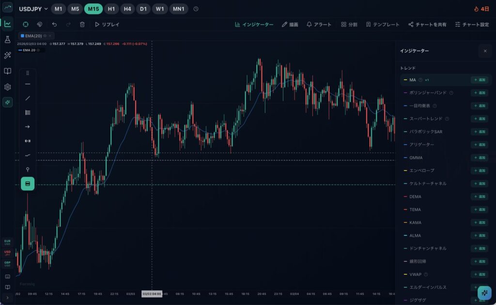Click the trash delete icon in toolbar
This screenshot has height=305, width=496.
tap(82, 24)
